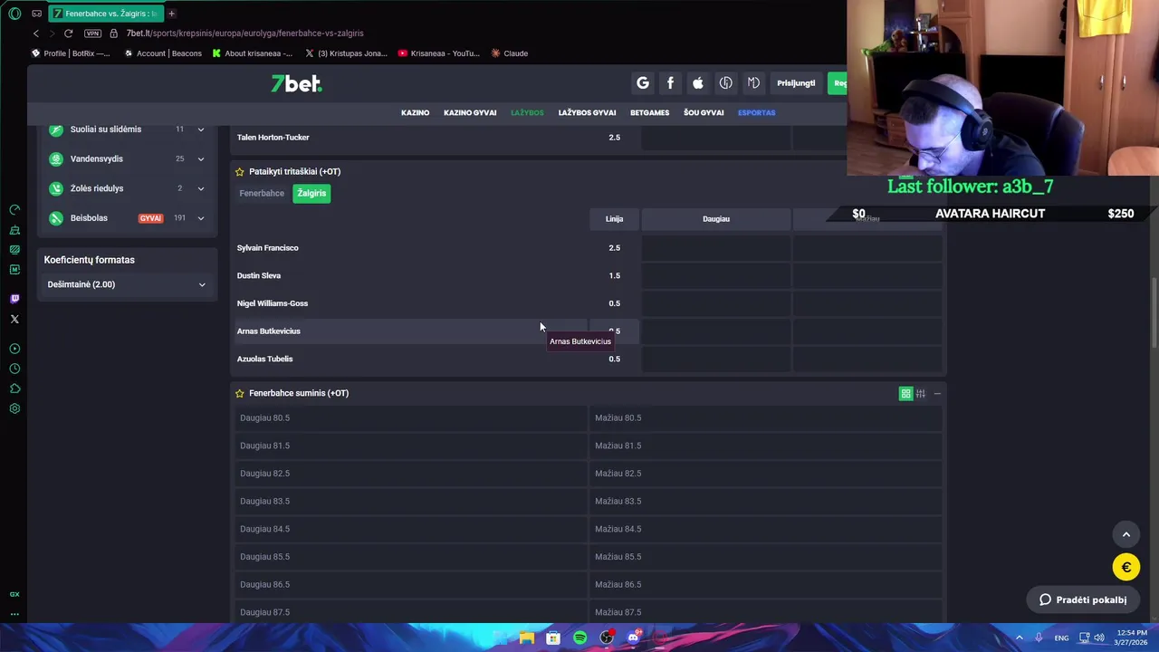Open the sidebar history clock icon
1159x652 pixels.
[14, 369]
